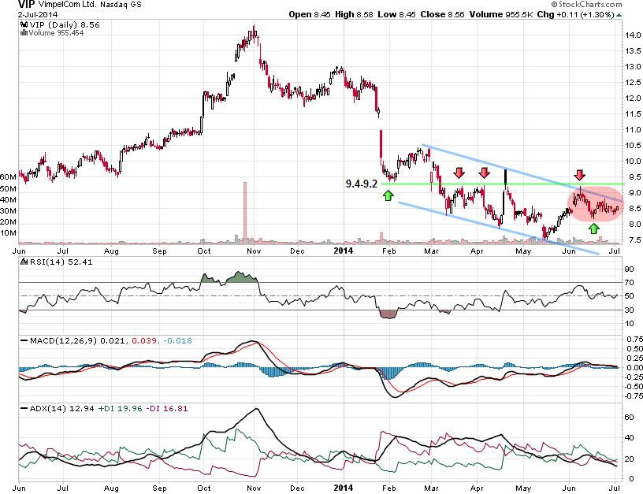The width and height of the screenshot is (643, 494).
Task: Click the Volume 955,454 legend label
Action: pos(56,33)
